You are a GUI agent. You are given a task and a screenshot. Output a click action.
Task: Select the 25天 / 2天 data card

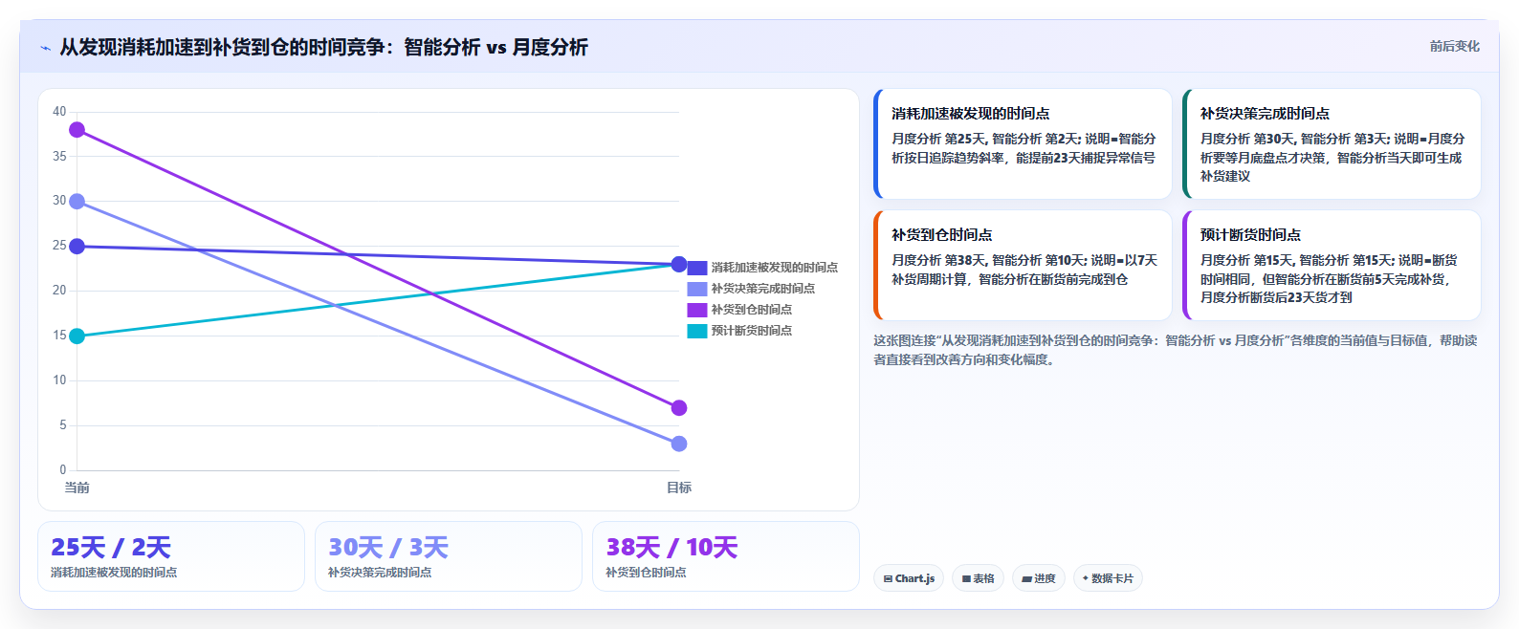(171, 556)
